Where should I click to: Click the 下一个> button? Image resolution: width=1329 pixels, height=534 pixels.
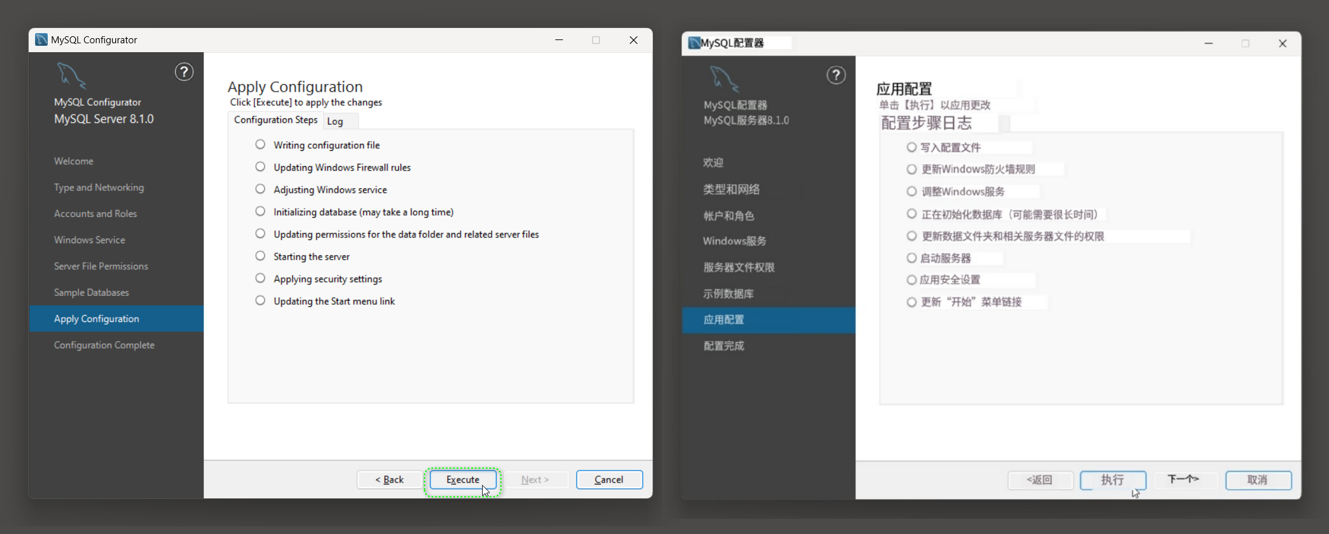pos(1184,479)
